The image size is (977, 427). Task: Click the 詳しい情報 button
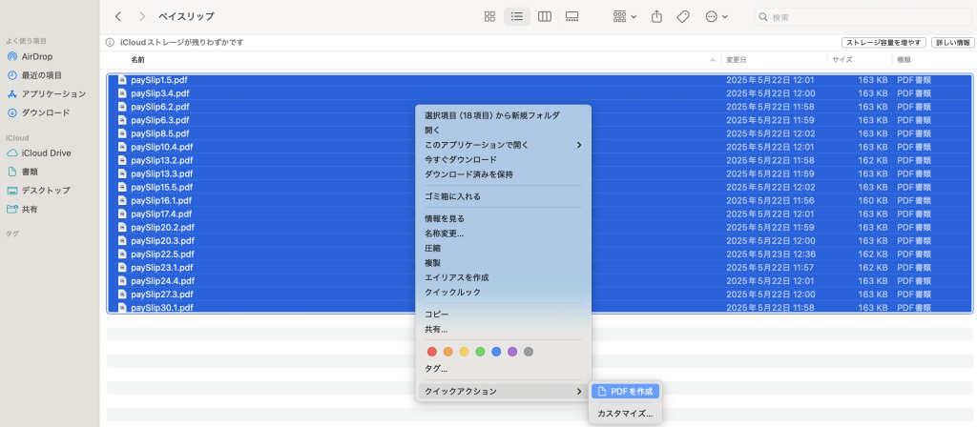tap(951, 43)
